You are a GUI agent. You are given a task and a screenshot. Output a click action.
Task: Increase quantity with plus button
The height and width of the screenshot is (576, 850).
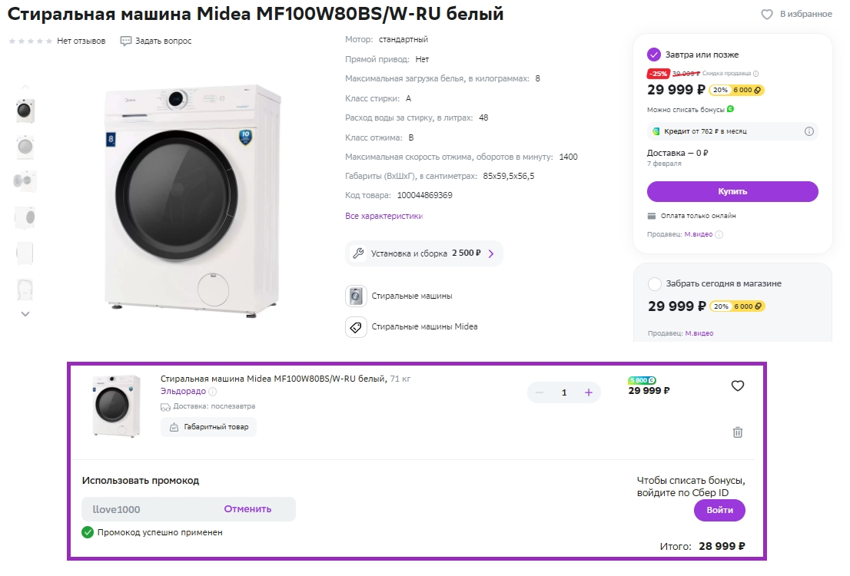point(588,392)
